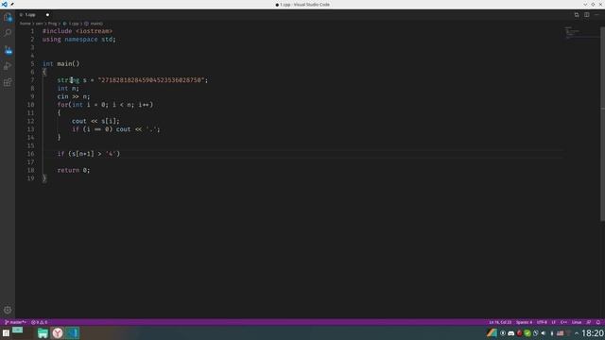Open the errors and warnings counter

(x=39, y=322)
